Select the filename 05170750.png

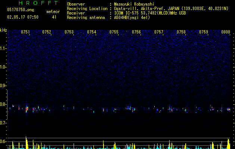pos(21,10)
